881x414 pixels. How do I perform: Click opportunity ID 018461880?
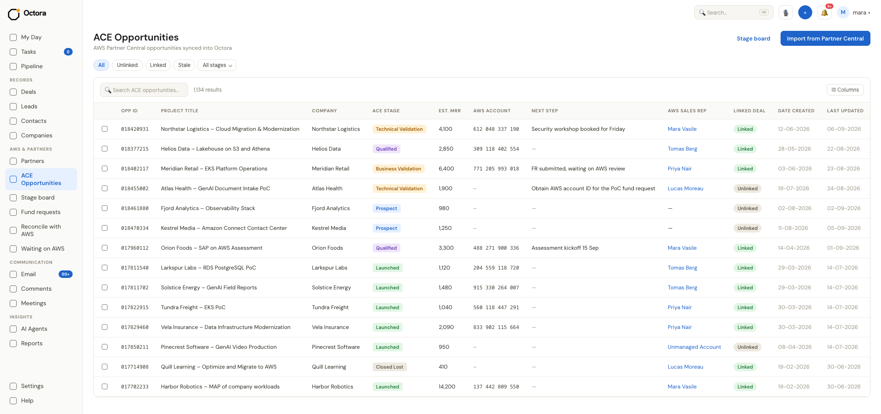click(135, 208)
